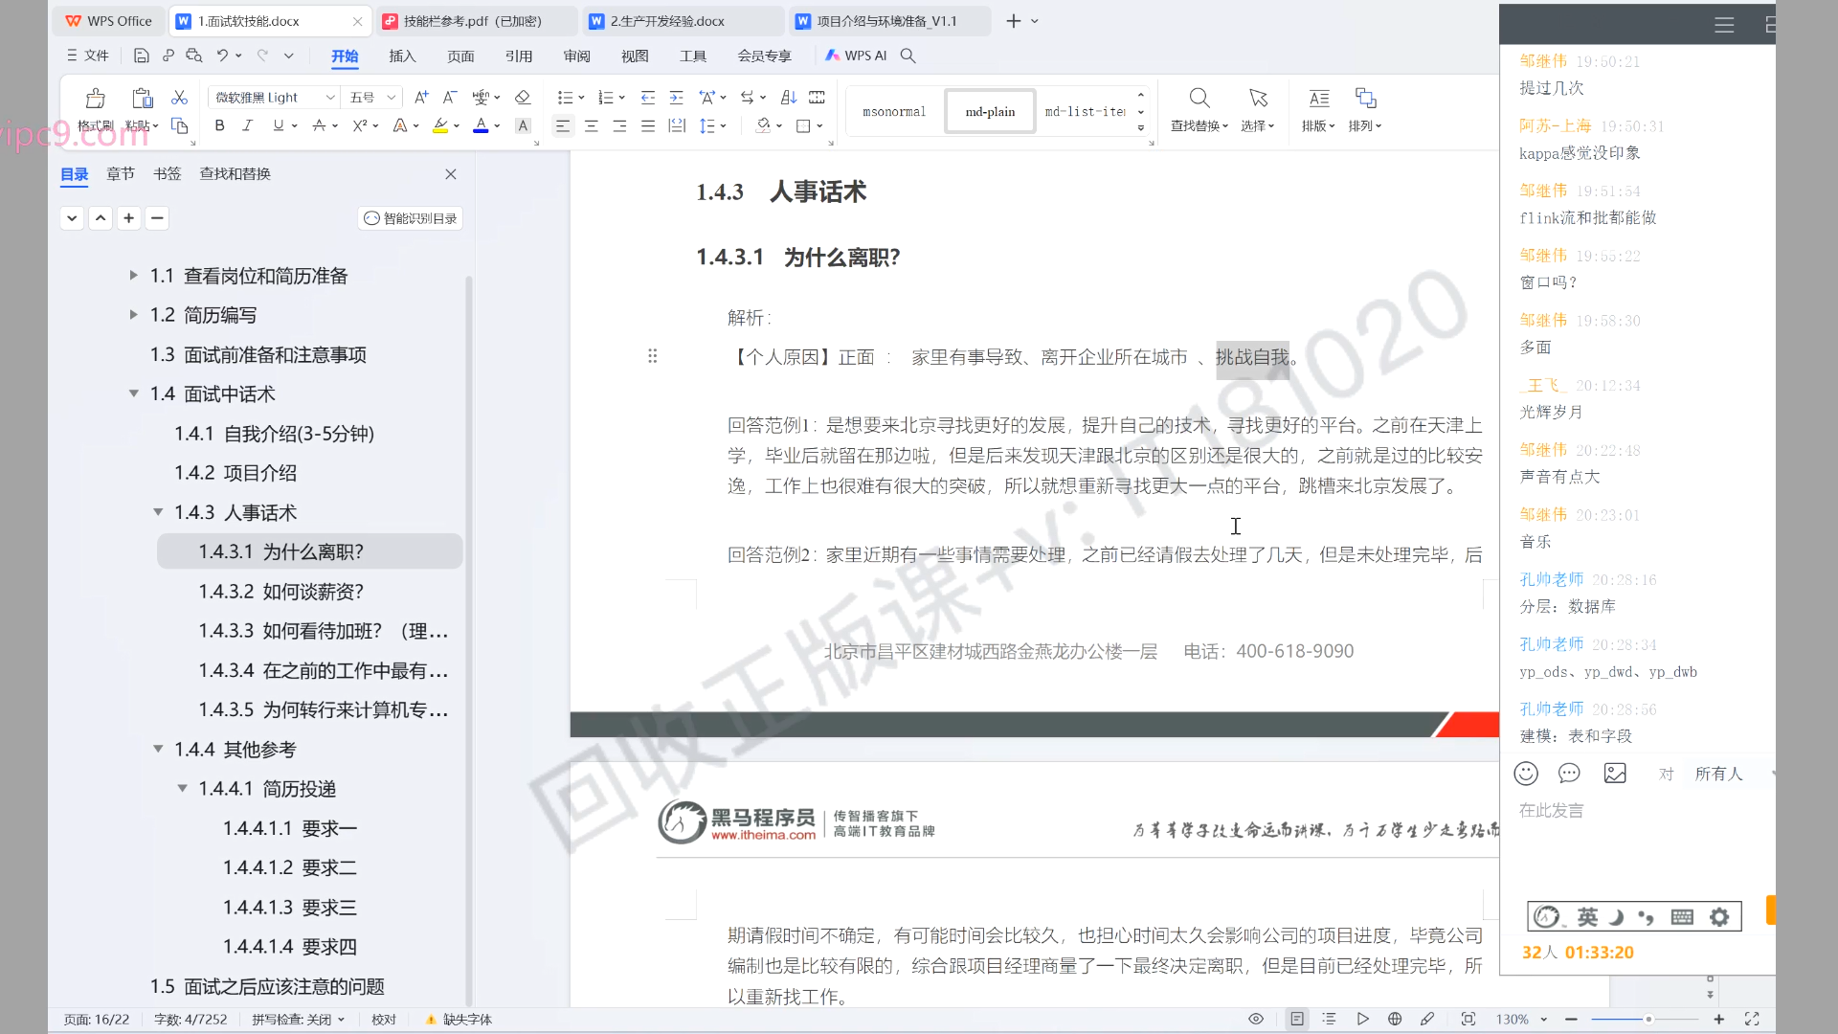Switch to 2.生产开发经验.docx document tab
The height and width of the screenshot is (1034, 1838).
point(667,21)
